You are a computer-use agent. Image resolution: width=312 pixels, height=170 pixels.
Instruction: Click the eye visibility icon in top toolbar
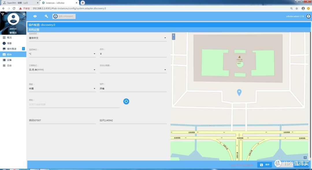[x=35, y=16]
